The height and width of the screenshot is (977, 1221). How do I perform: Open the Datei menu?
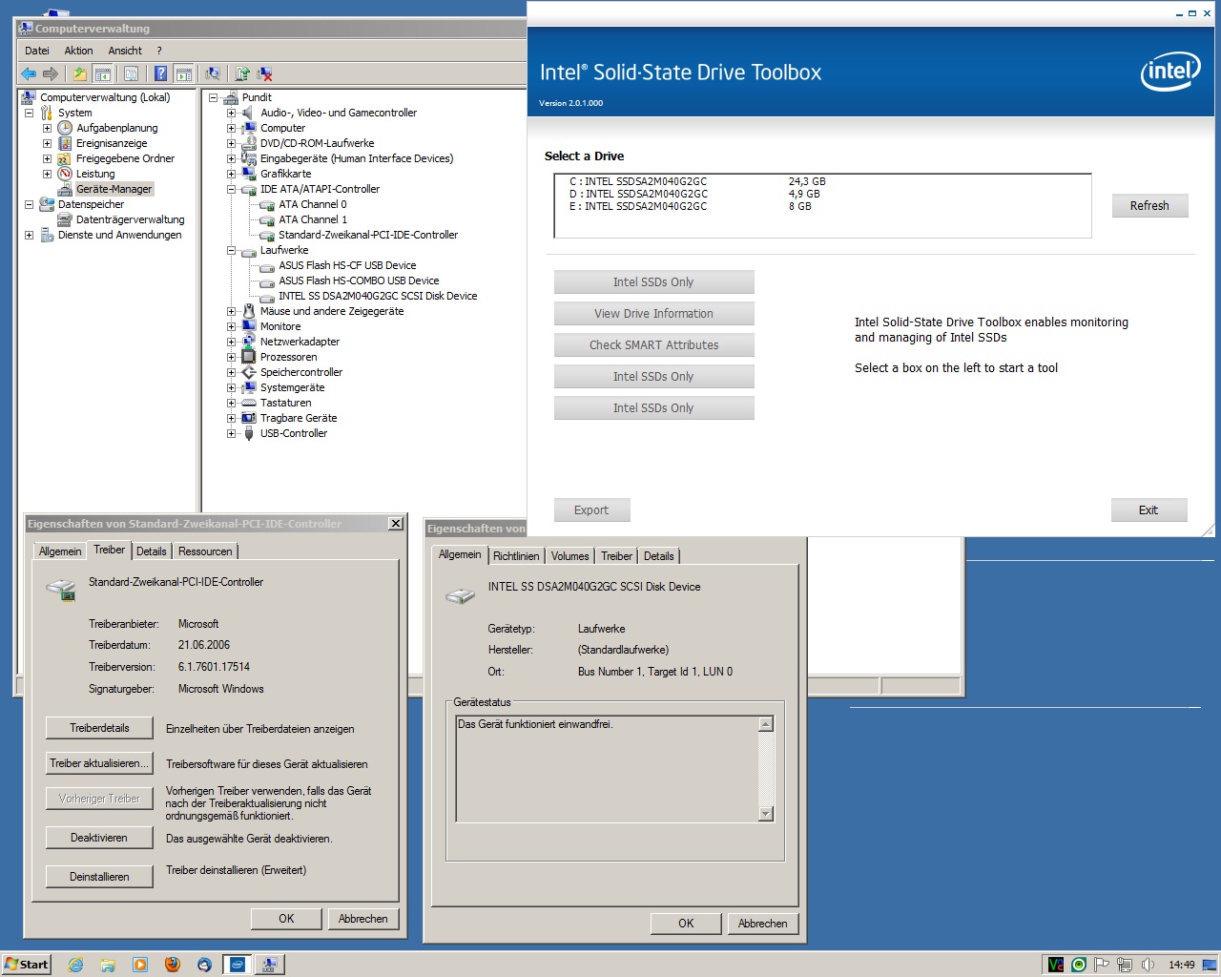click(37, 51)
